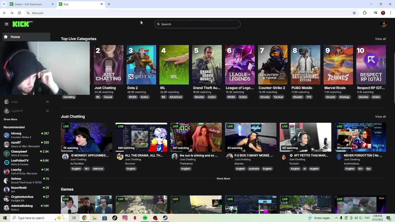Click Show More in the sidebar

point(10,119)
